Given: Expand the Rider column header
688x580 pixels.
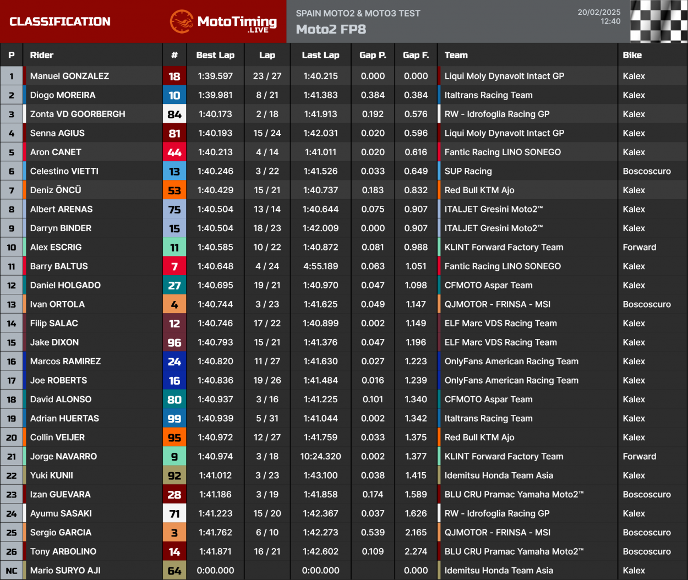Looking at the screenshot, I should click(42, 55).
